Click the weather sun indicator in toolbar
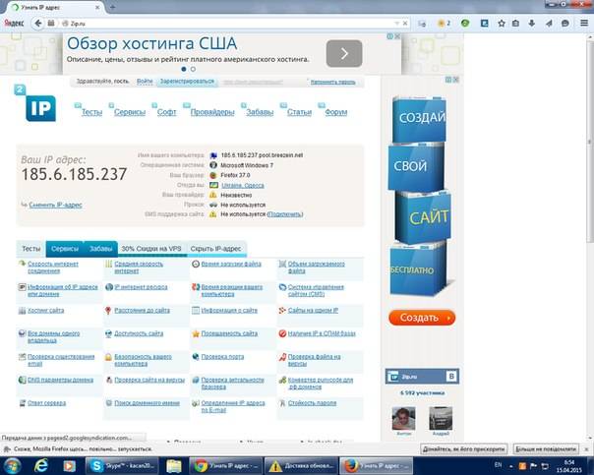 (444, 23)
